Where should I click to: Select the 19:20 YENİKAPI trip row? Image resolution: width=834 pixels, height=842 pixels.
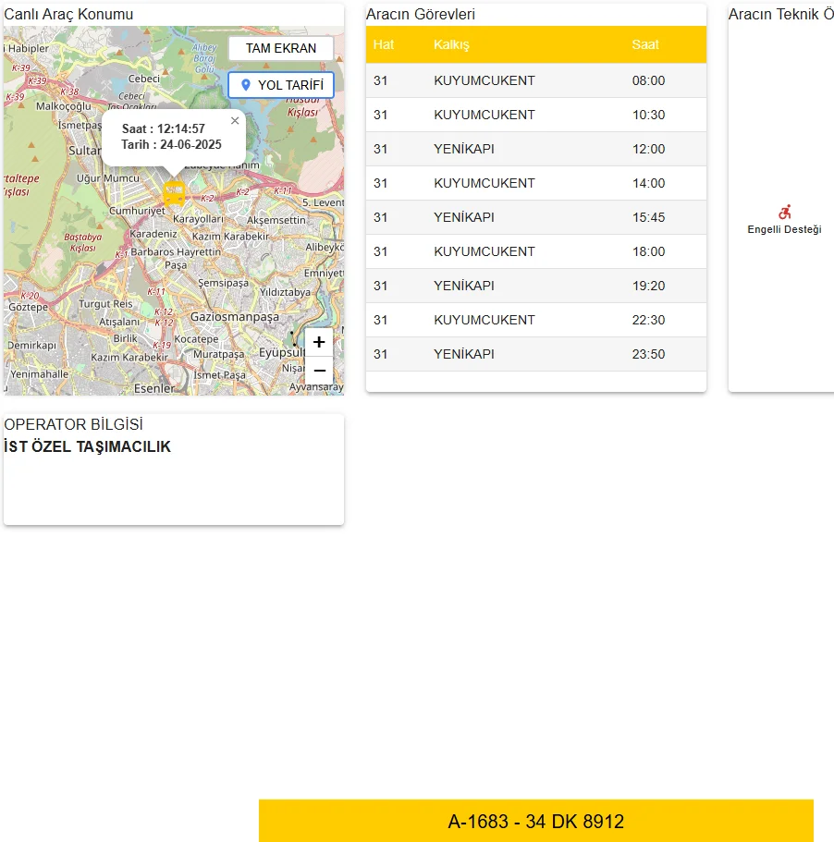pyautogui.click(x=535, y=286)
